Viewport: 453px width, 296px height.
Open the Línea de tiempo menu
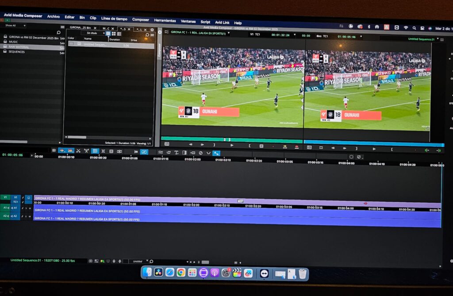(x=114, y=19)
